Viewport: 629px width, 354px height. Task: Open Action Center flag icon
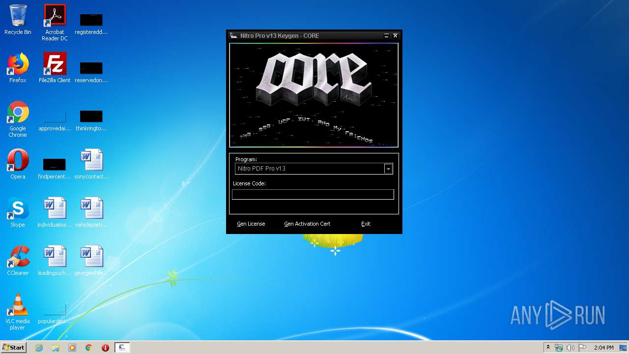tap(582, 348)
